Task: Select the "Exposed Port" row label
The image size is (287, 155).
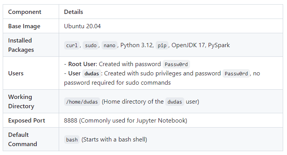Action: 27,120
